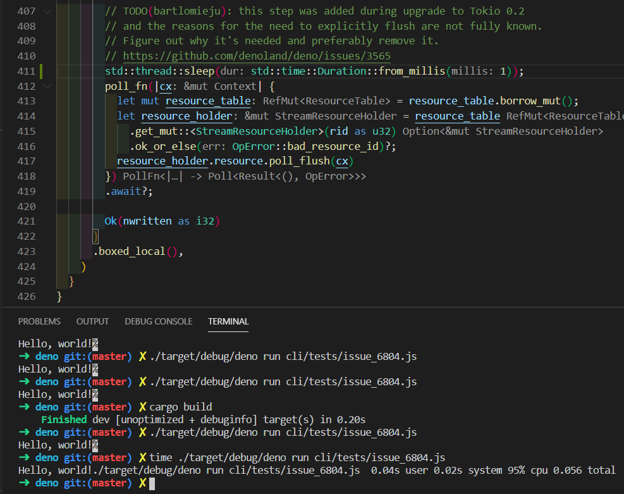Image resolution: width=624 pixels, height=494 pixels.
Task: Collapse the code fold at line 407
Action: coord(47,11)
